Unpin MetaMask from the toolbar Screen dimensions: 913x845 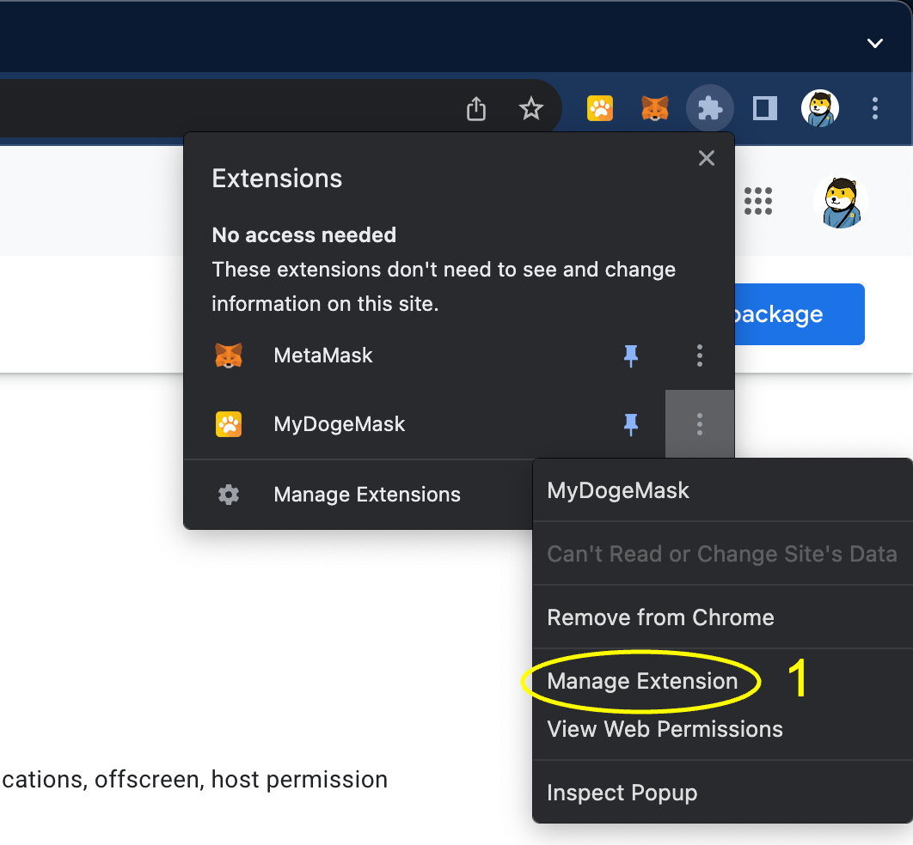click(631, 356)
